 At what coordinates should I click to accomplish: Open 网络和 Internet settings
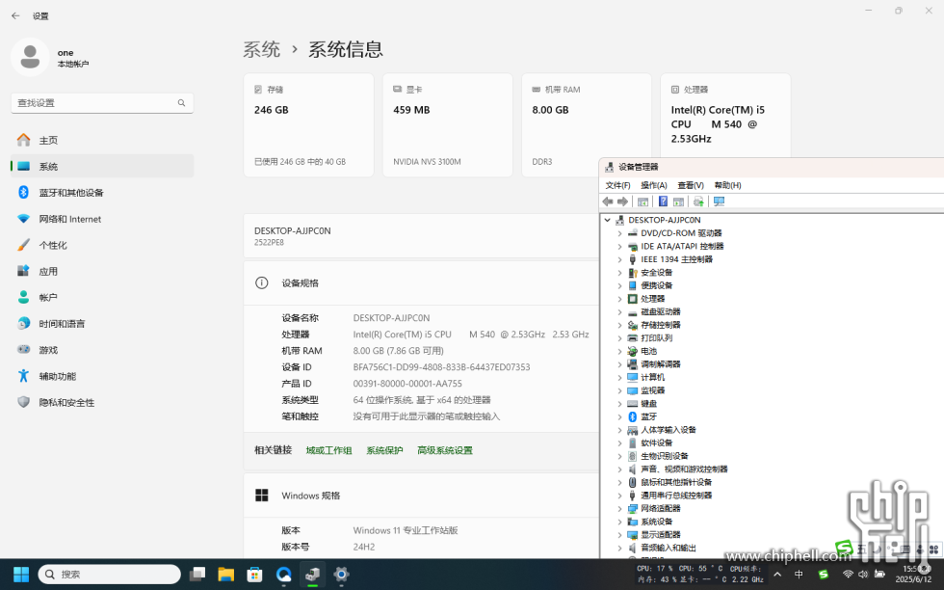coord(102,219)
